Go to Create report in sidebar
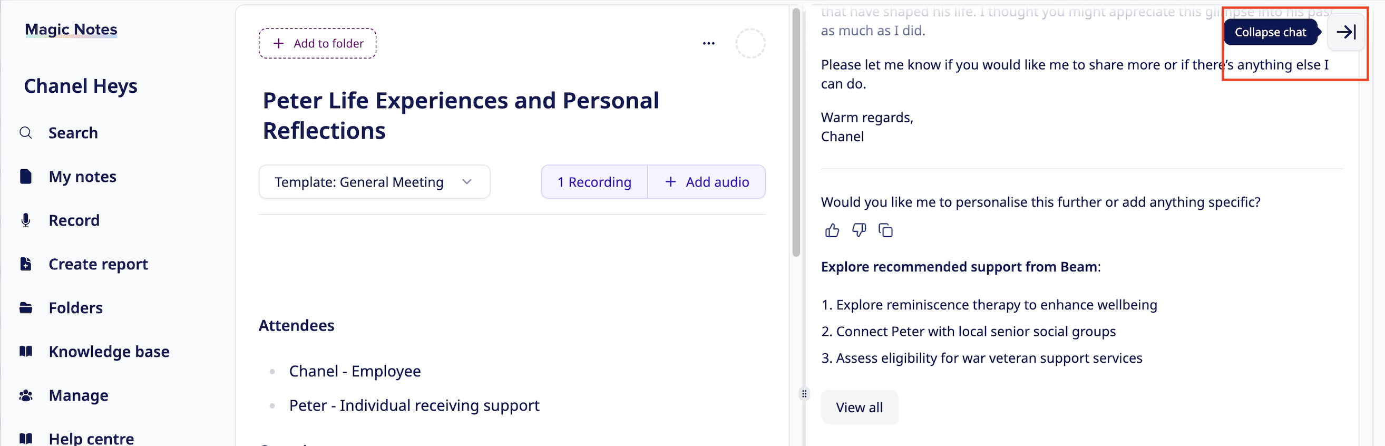This screenshot has height=446, width=1385. (98, 264)
